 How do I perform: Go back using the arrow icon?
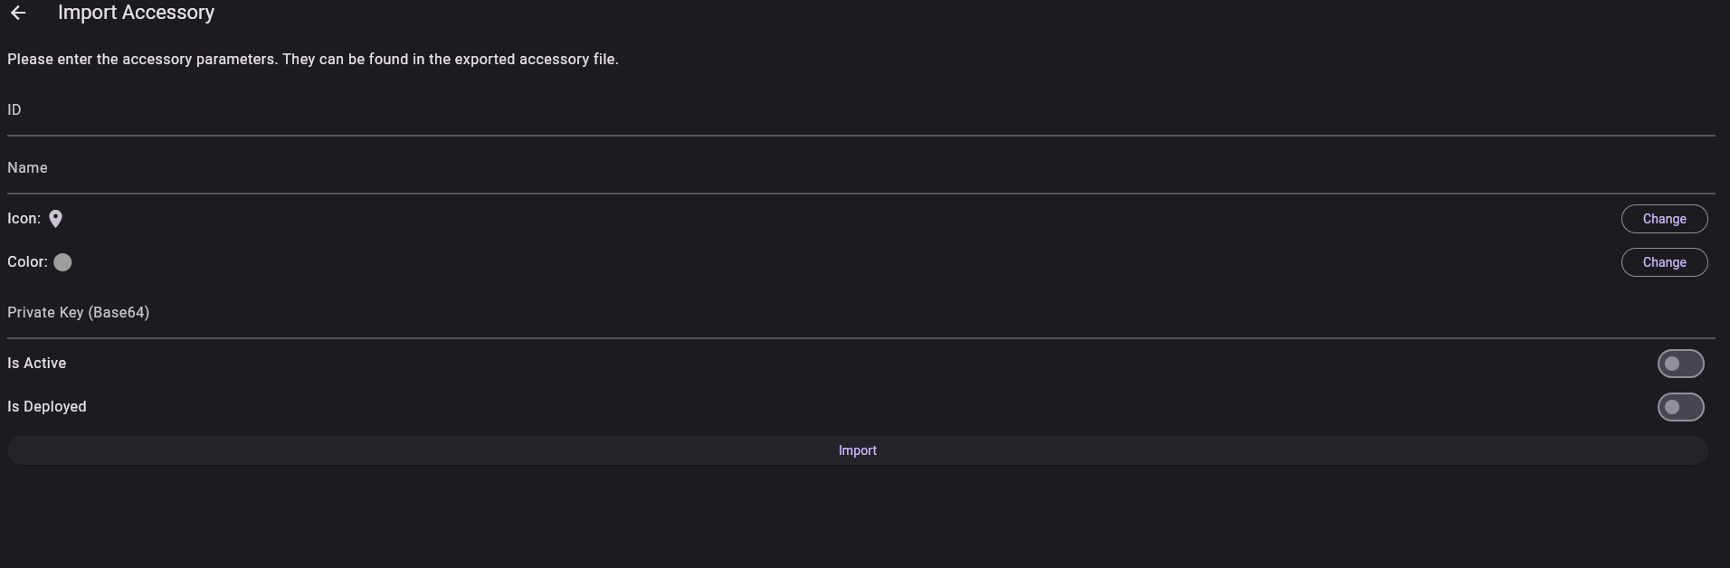click(18, 13)
